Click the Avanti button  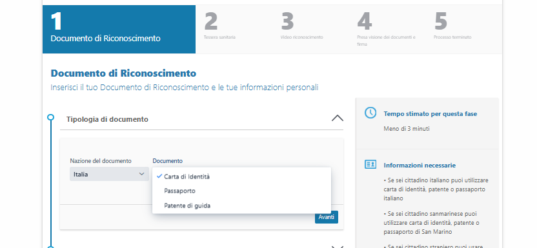[327, 217]
